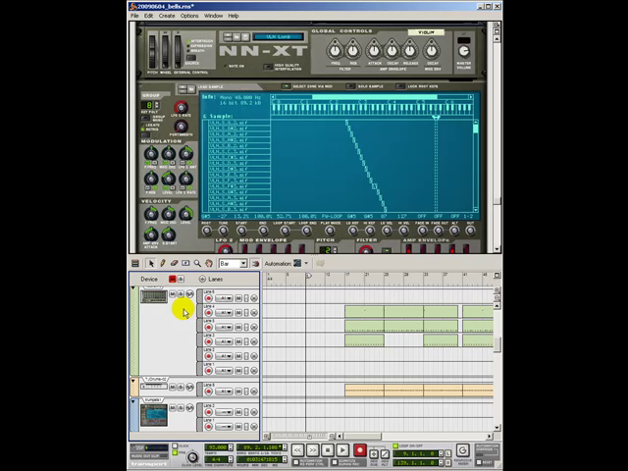This screenshot has width=628, height=471.
Task: Click the Tempo value field
Action: (216, 447)
